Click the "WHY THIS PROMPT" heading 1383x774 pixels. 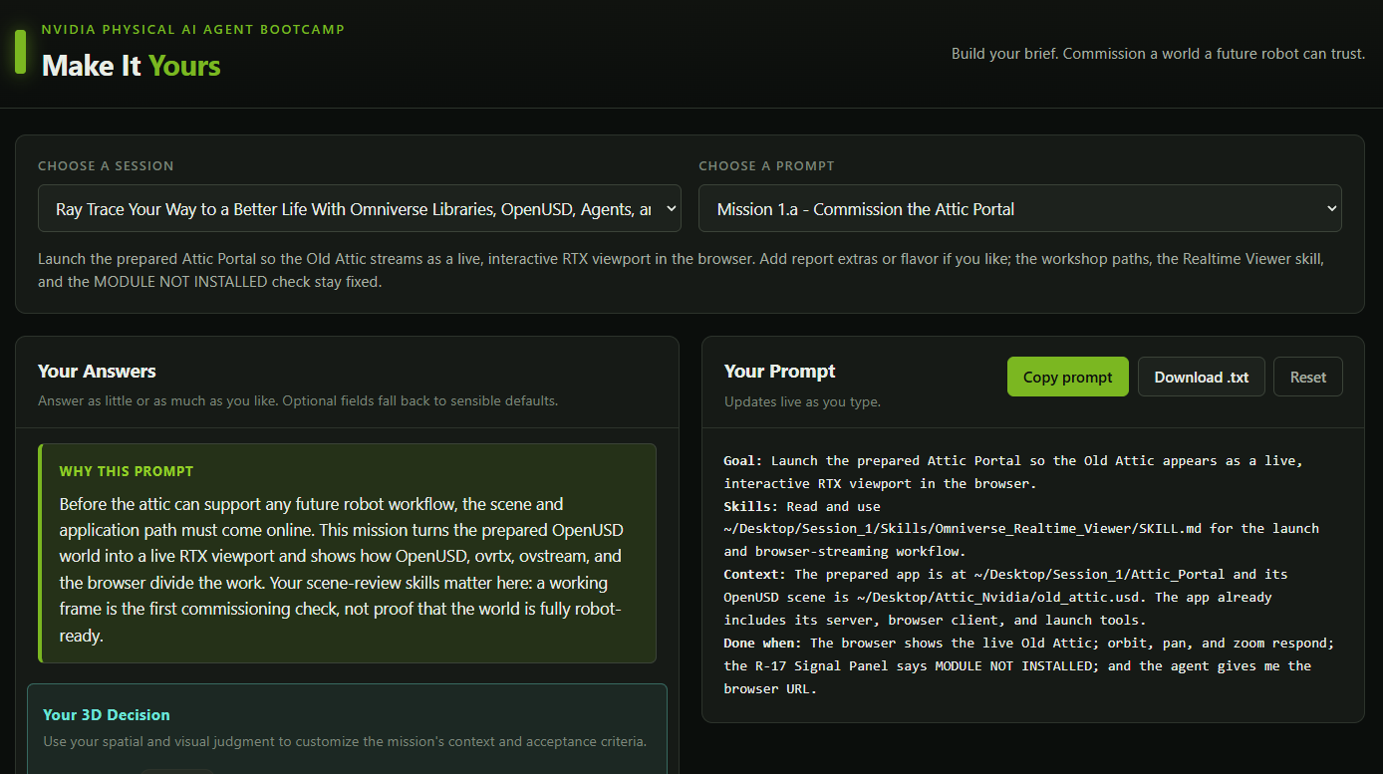click(127, 471)
